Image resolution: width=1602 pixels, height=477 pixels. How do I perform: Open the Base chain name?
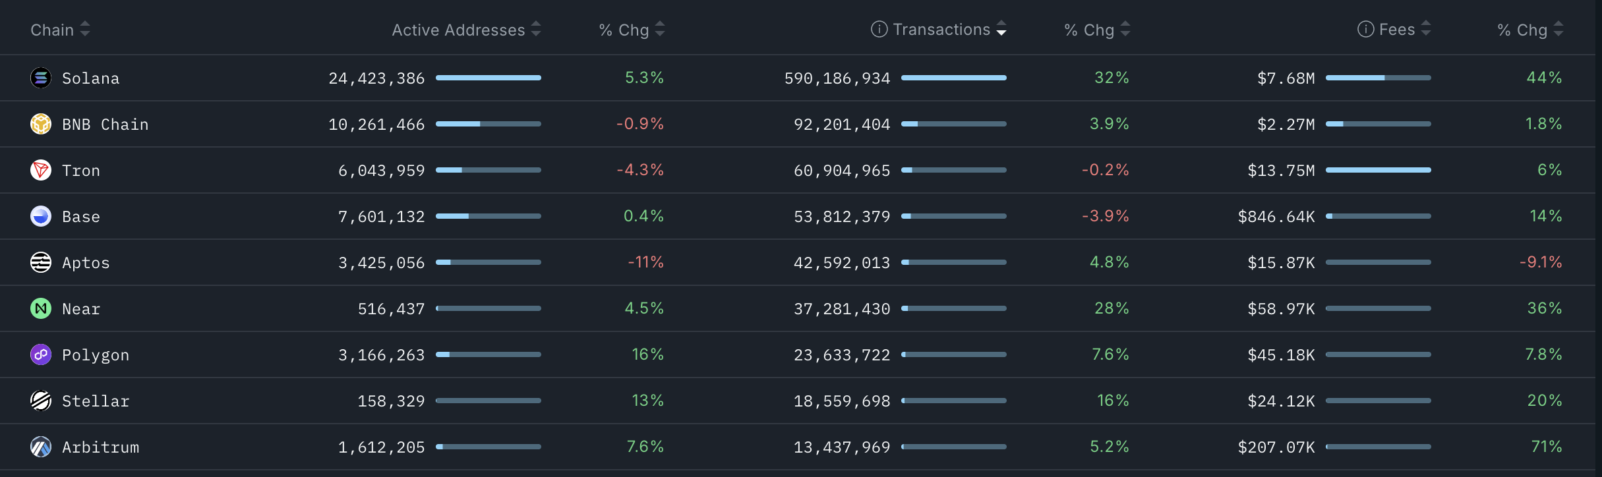pyautogui.click(x=81, y=217)
